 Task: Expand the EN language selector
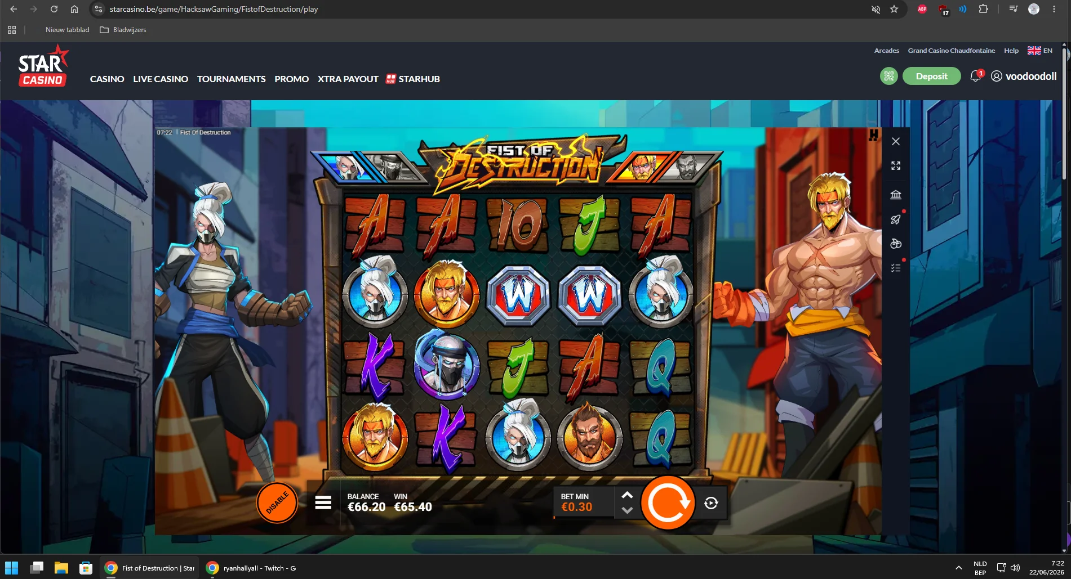point(1040,51)
